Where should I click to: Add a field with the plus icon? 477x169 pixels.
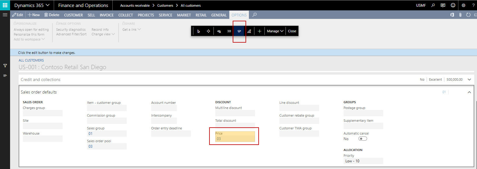[x=260, y=31]
